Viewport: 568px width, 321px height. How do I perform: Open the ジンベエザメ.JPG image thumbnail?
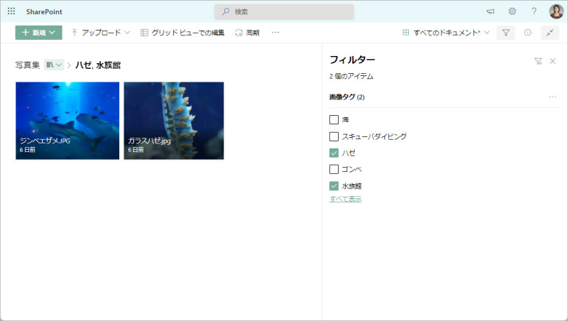click(x=67, y=121)
